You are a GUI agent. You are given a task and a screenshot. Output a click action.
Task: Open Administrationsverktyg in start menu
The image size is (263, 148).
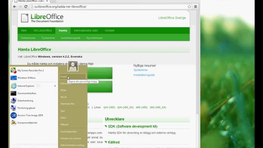[x=73, y=145]
